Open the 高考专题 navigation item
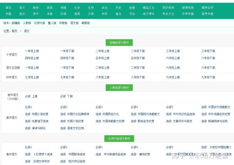 coord(207,14)
